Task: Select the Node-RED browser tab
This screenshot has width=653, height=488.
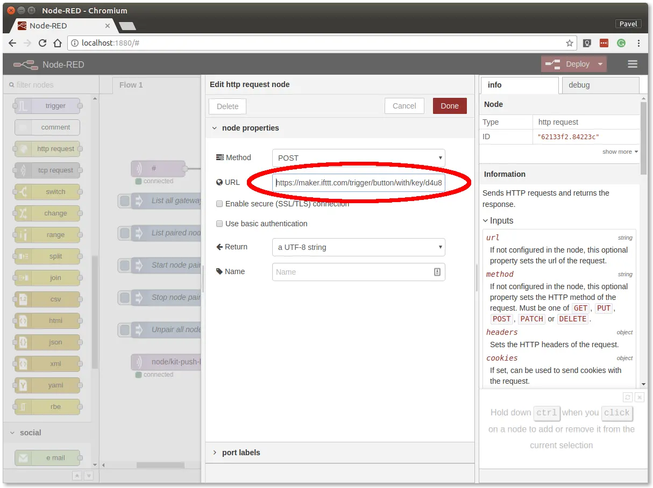Action: pyautogui.click(x=63, y=25)
